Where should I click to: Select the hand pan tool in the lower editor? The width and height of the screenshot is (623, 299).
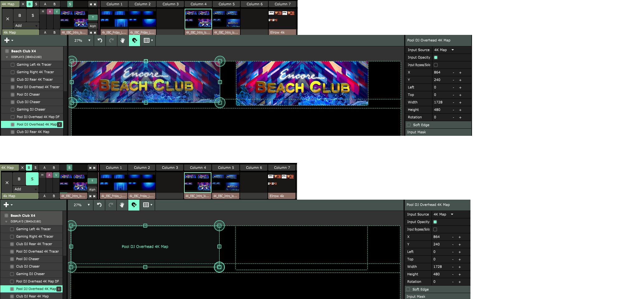point(122,205)
